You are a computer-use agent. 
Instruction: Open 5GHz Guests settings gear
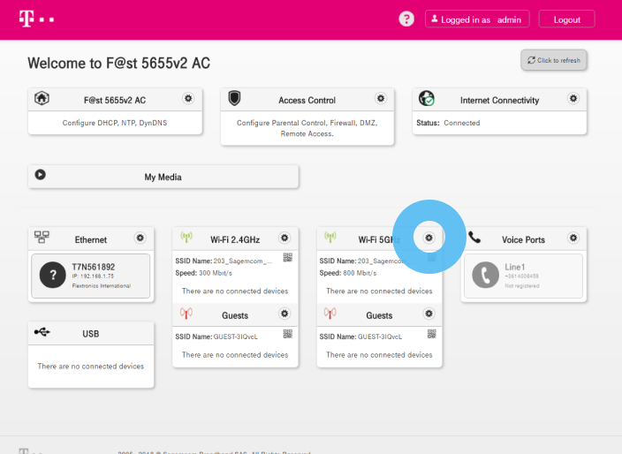[429, 314]
